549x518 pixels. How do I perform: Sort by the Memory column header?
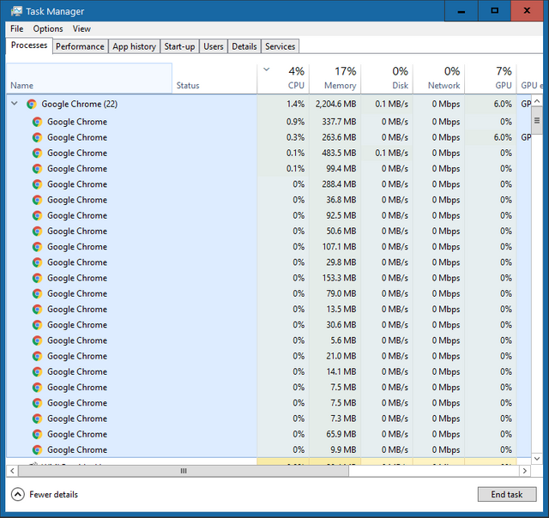point(335,79)
